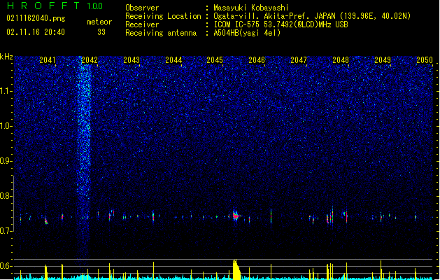The image size is (440, 280).
Task: Click the date stamp 02.11.16 20:40
Action: [x=36, y=32]
